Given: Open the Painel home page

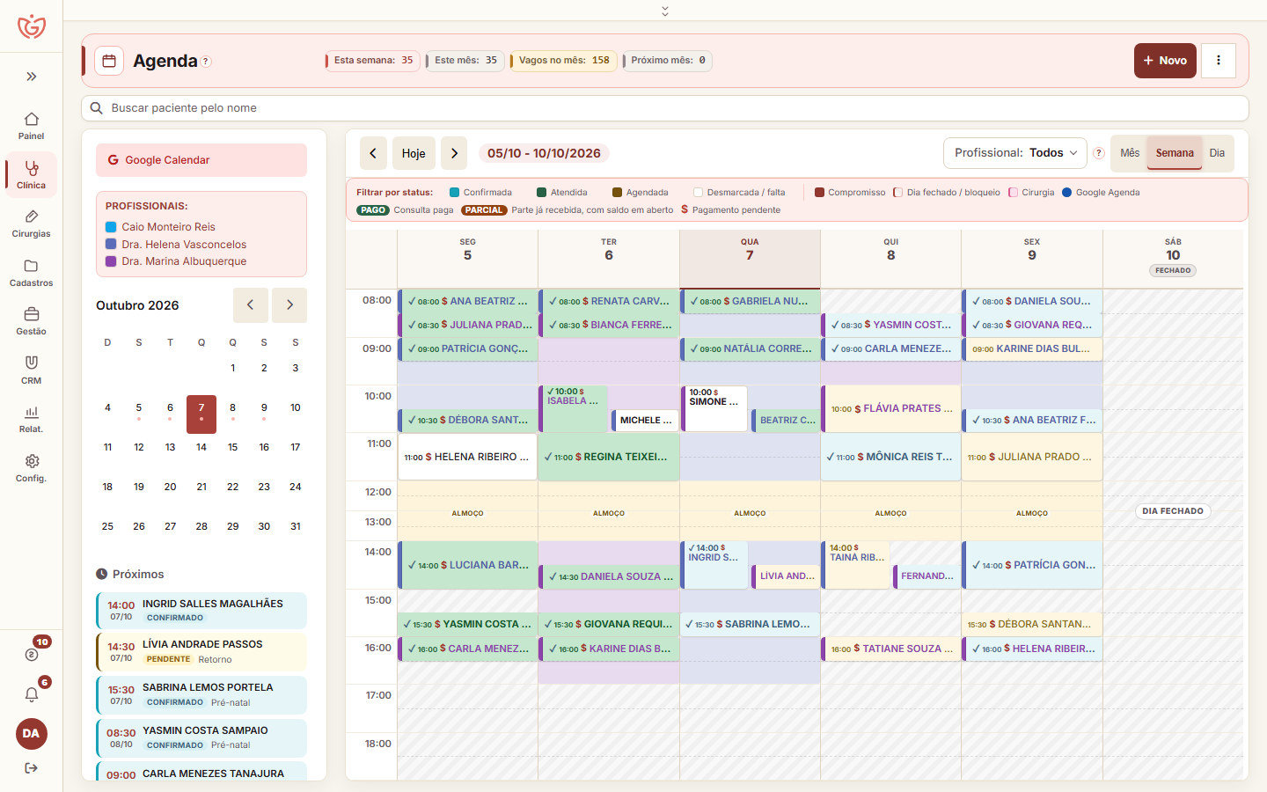Looking at the screenshot, I should click(31, 125).
